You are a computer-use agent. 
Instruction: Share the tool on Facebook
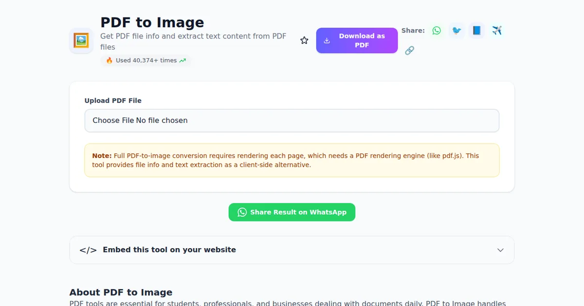476,30
